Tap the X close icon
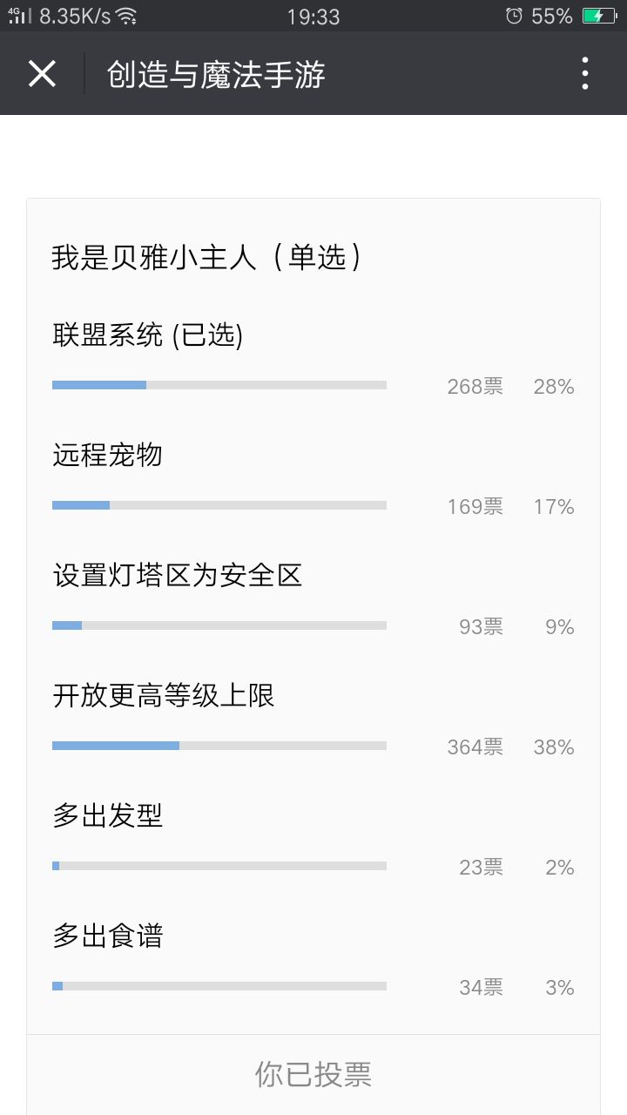 (42, 74)
